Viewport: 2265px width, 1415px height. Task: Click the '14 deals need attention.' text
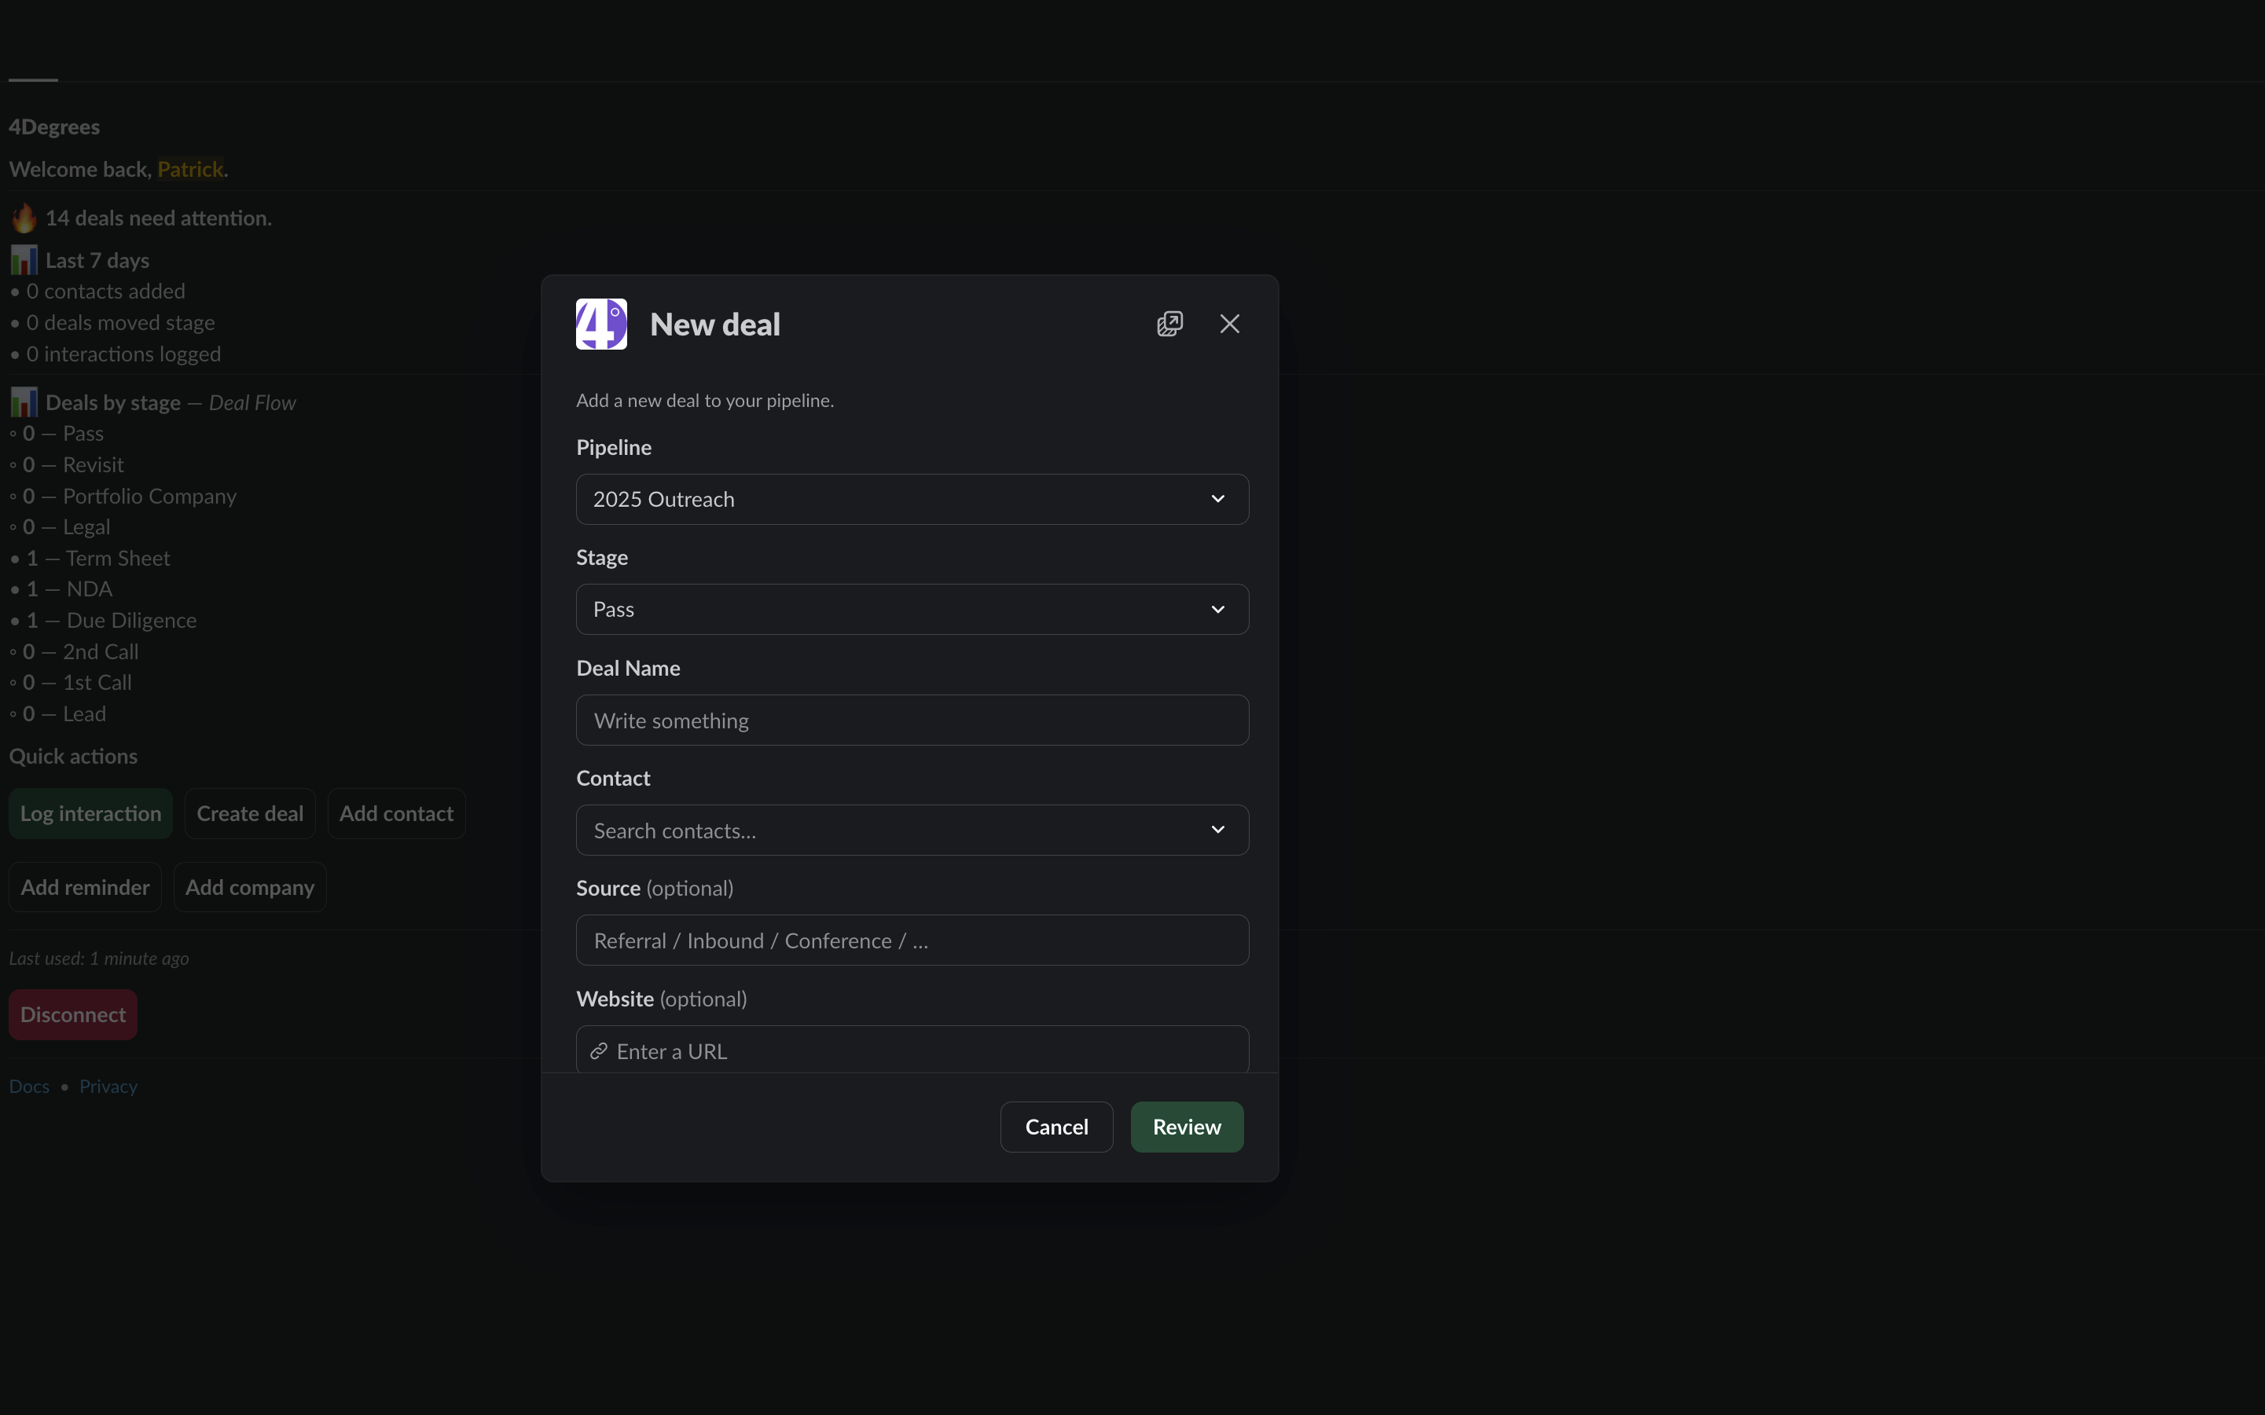(x=159, y=218)
